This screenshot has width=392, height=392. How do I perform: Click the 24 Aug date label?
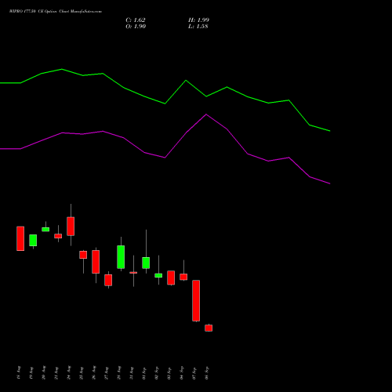69,373
